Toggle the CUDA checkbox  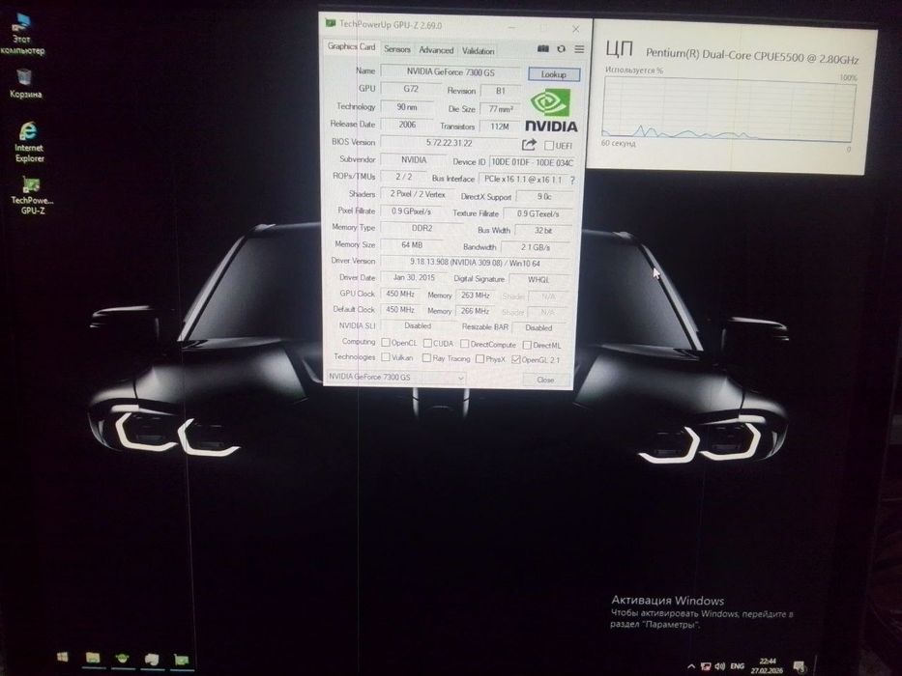[x=427, y=343]
